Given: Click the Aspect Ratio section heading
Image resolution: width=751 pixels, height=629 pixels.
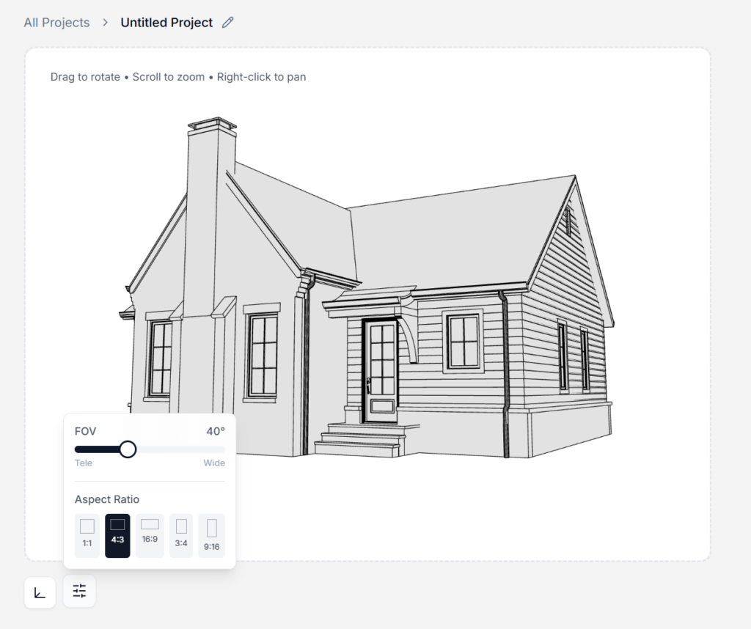Looking at the screenshot, I should [x=107, y=499].
